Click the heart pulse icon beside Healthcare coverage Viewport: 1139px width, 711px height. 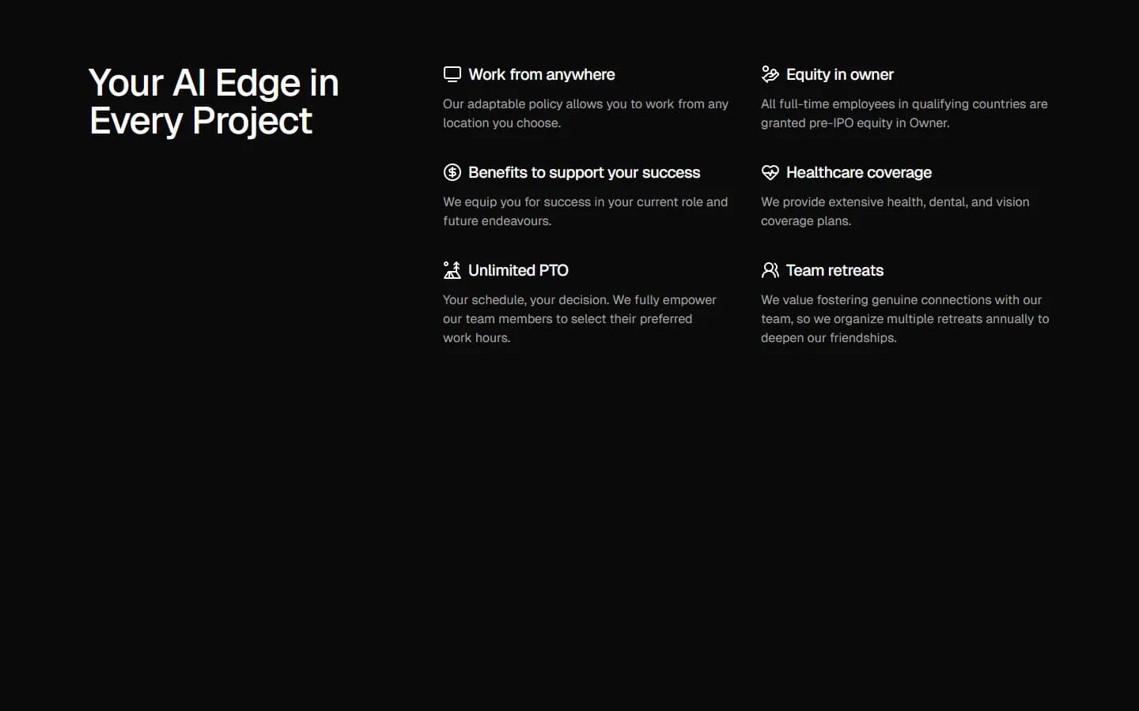(x=770, y=172)
